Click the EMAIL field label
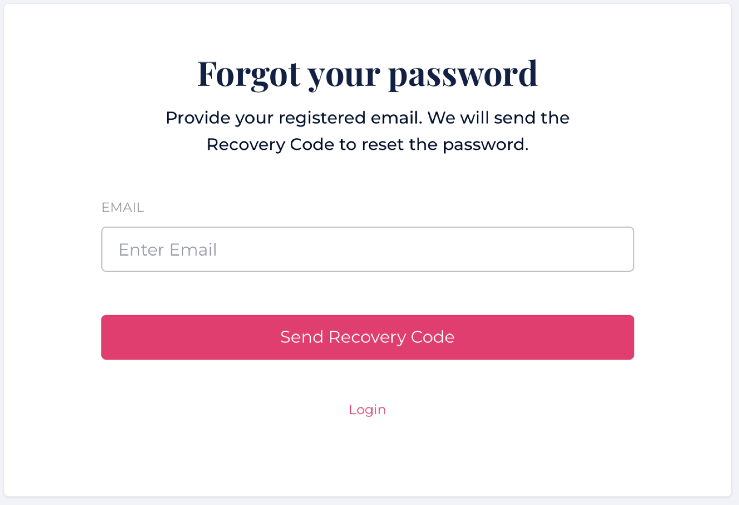Screen dimensions: 739x505 [x=122, y=208]
